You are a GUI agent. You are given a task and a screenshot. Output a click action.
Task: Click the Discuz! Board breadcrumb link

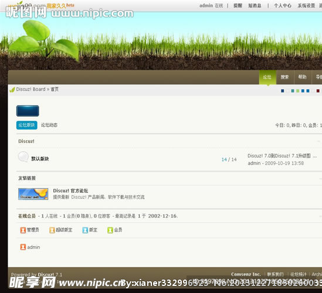31,89
